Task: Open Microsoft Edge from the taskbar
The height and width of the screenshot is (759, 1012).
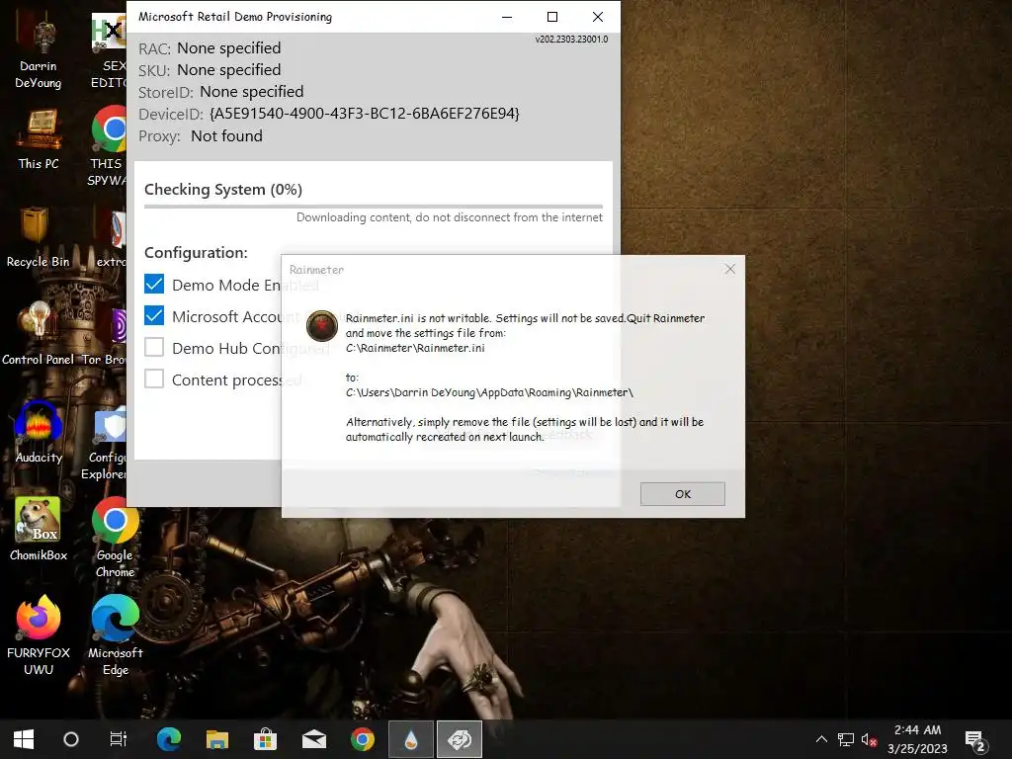Action: click(x=168, y=739)
